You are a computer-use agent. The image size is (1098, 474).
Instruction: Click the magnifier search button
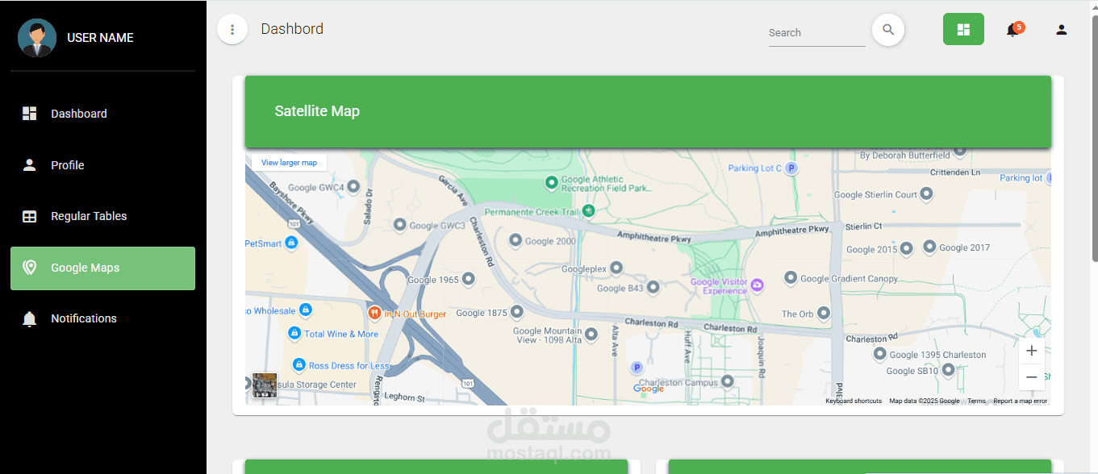click(x=888, y=30)
